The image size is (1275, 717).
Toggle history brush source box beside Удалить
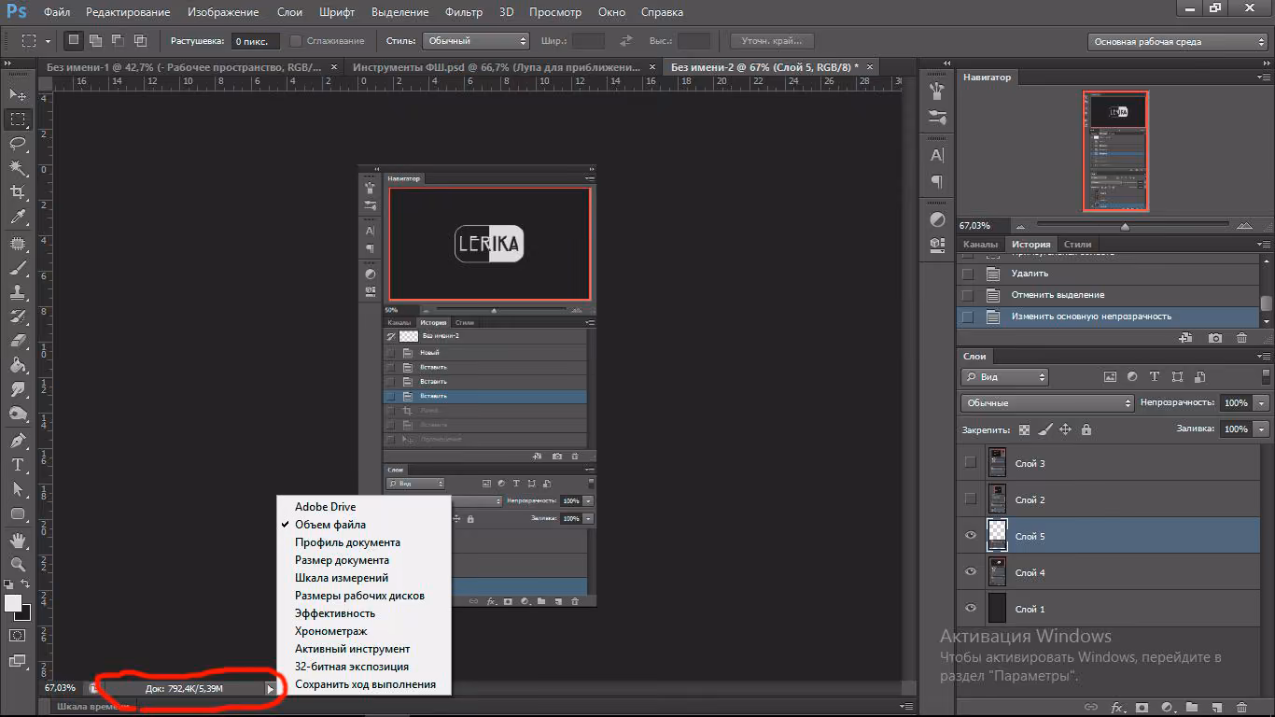point(968,274)
